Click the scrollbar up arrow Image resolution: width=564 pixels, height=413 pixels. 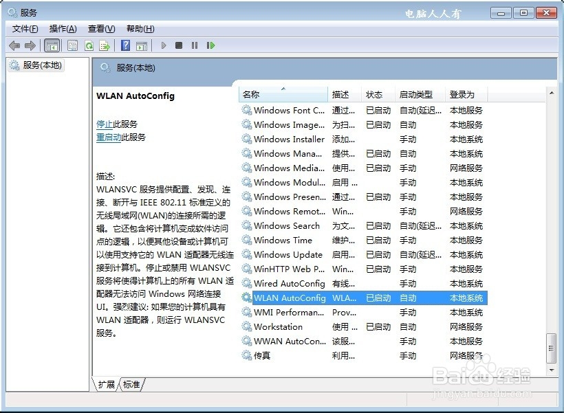pos(552,93)
